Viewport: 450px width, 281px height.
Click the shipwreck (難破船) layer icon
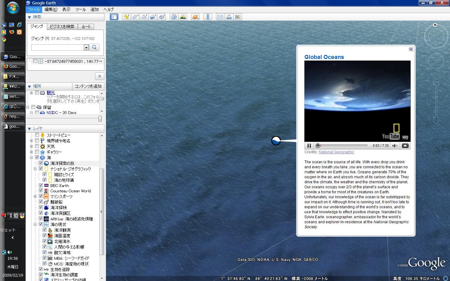tap(46, 202)
